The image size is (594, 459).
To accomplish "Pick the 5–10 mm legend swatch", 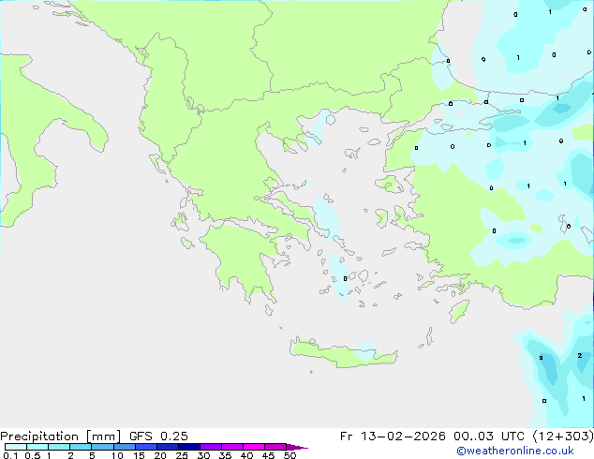I will point(102,447).
